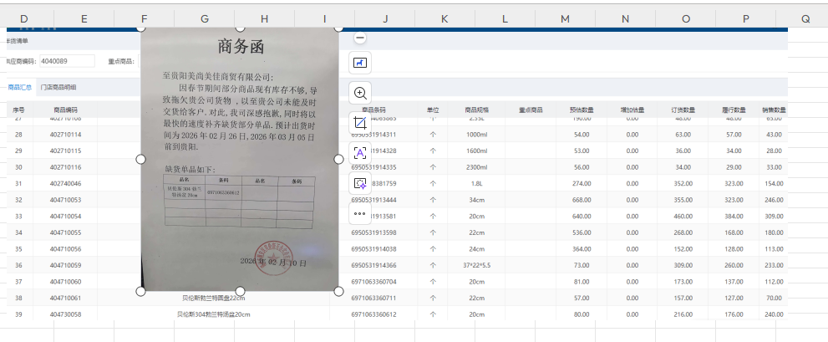The height and width of the screenshot is (342, 828).
Task: Select the crop image tool
Action: pyautogui.click(x=360, y=123)
